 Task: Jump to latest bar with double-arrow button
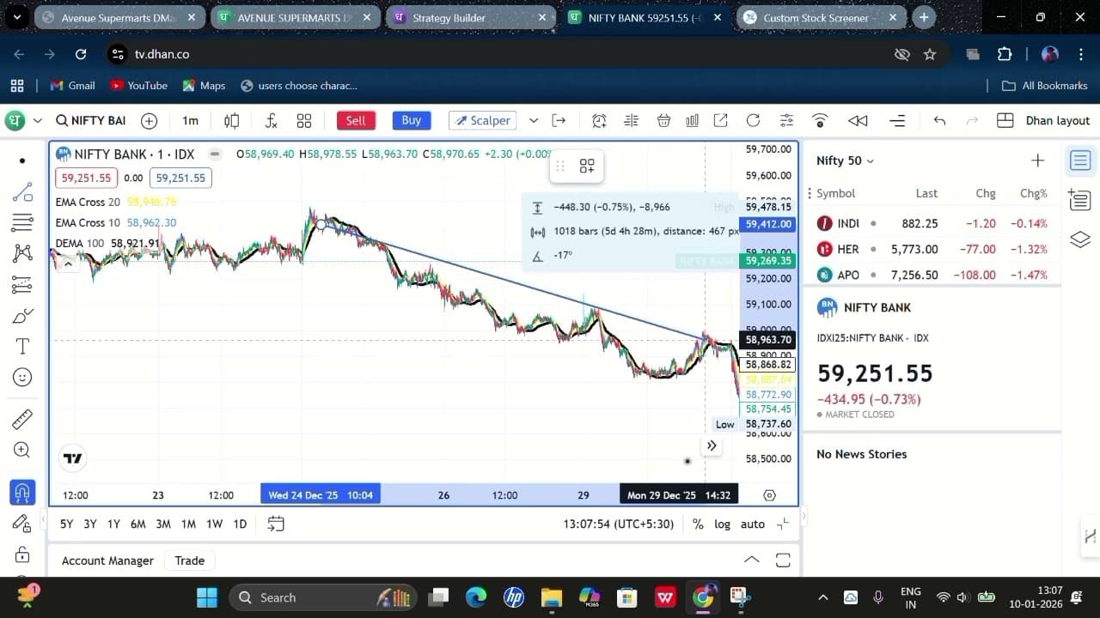[712, 445]
